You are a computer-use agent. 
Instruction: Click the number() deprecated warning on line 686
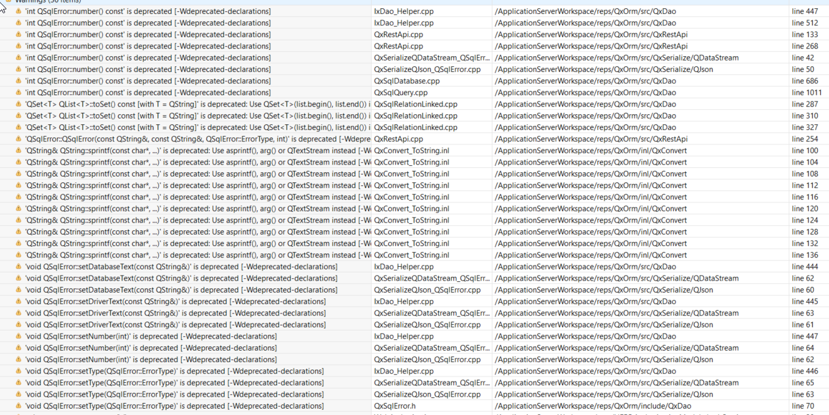point(148,81)
